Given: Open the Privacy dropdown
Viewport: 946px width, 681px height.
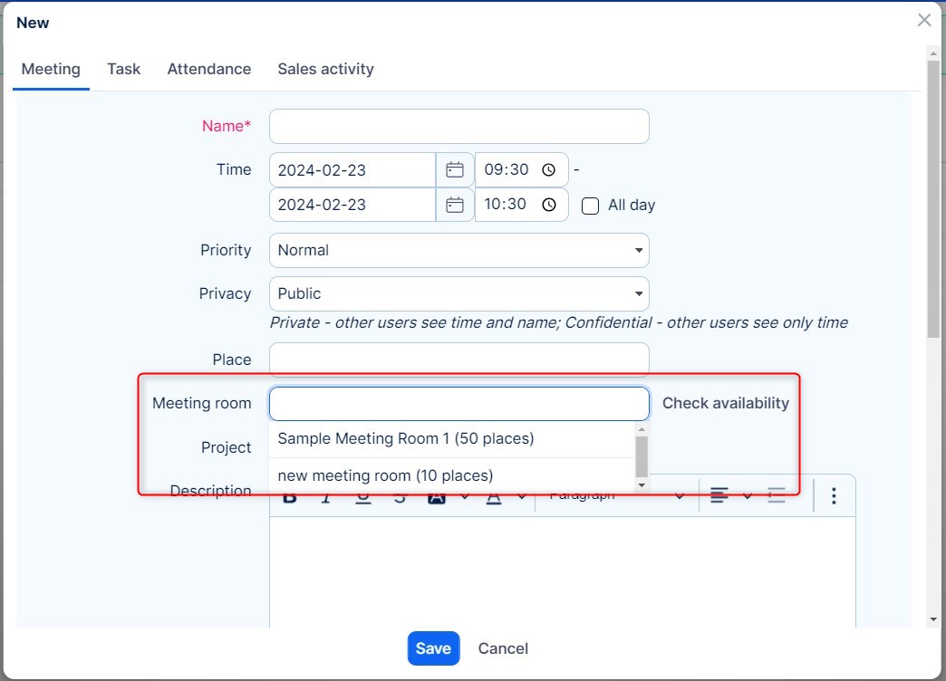Looking at the screenshot, I should coord(459,293).
